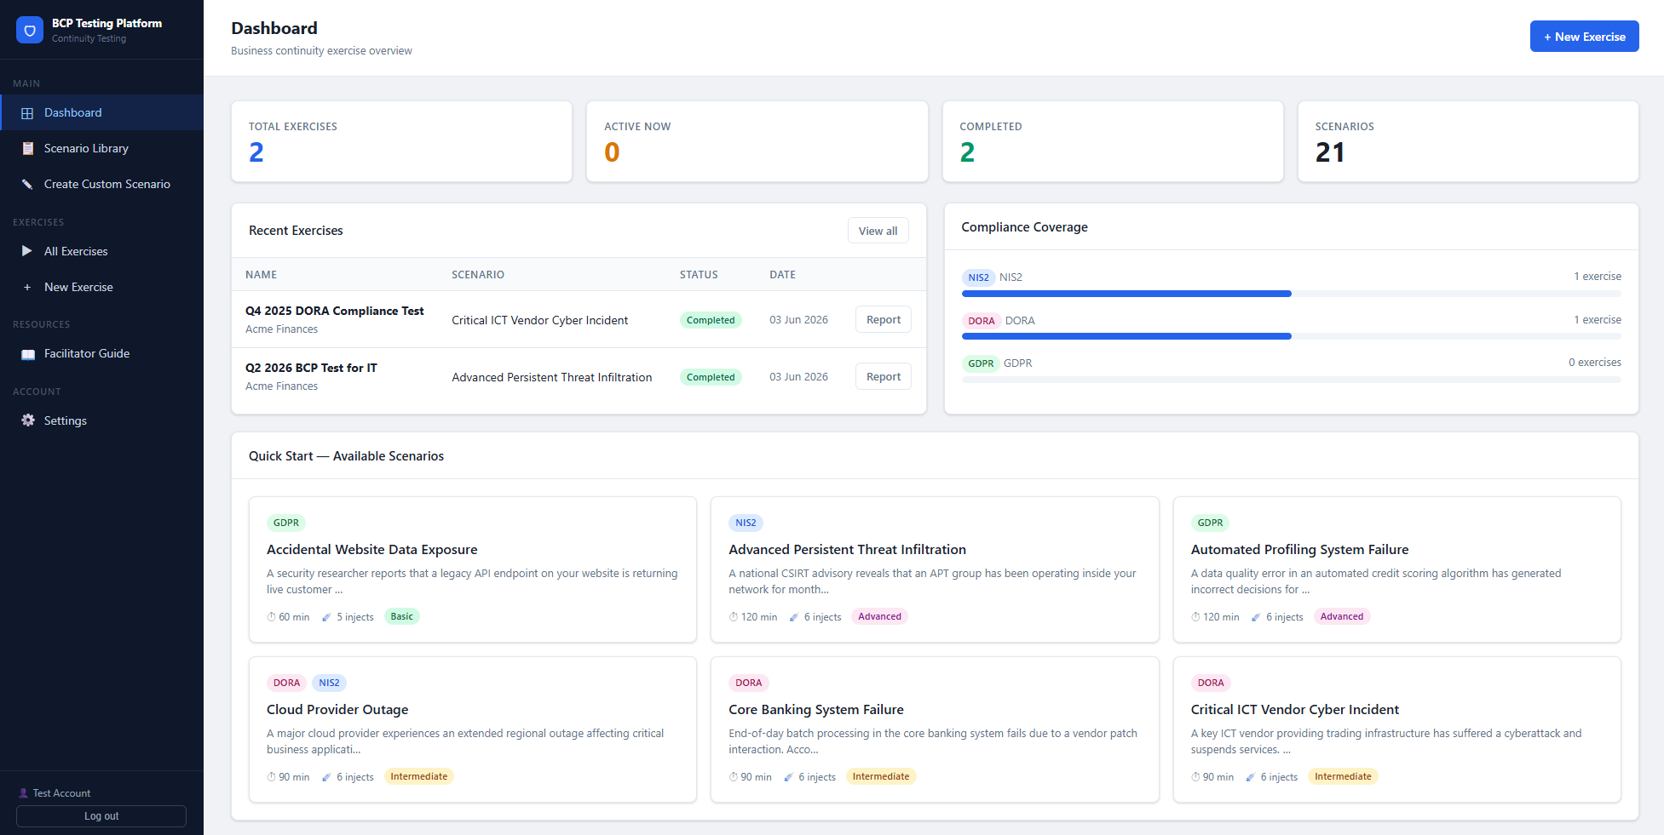Select the Cloud Provider Outage scenario card
Viewport: 1664px width, 835px height.
click(x=472, y=729)
